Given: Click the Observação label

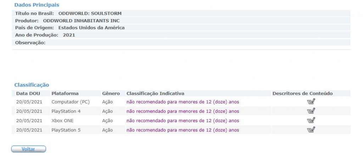Looking at the screenshot, I should point(30,42).
